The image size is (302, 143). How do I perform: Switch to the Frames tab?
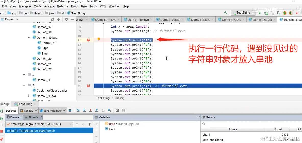pos(15,117)
